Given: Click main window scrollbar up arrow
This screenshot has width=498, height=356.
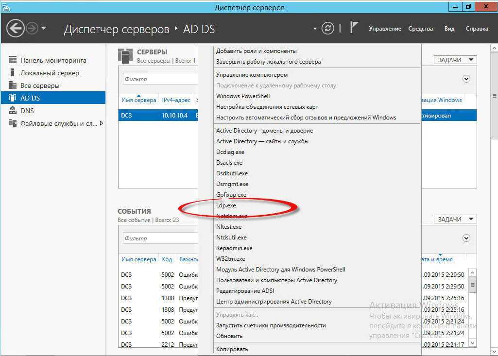Looking at the screenshot, I should [494, 48].
